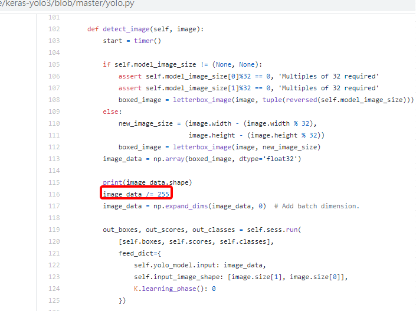416x311 pixels.
Task: Click line number 119
Action: (x=54, y=230)
